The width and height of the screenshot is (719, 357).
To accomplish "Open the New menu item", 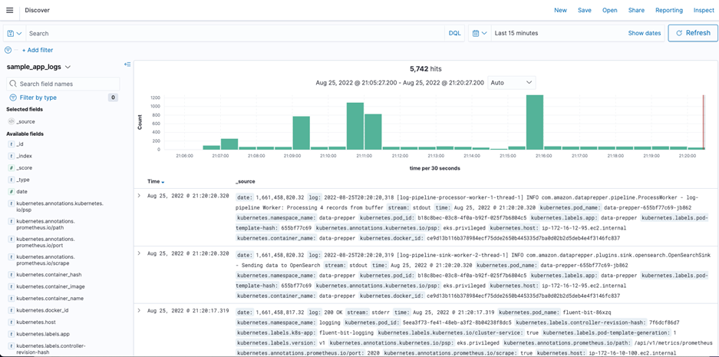I will [560, 10].
